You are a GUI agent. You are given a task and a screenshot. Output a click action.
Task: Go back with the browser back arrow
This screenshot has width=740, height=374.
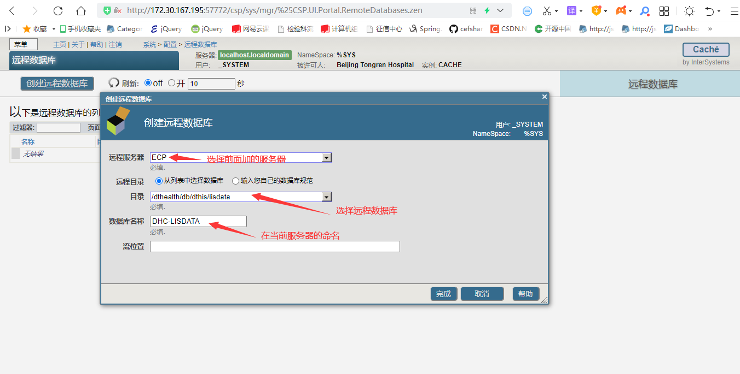12,10
